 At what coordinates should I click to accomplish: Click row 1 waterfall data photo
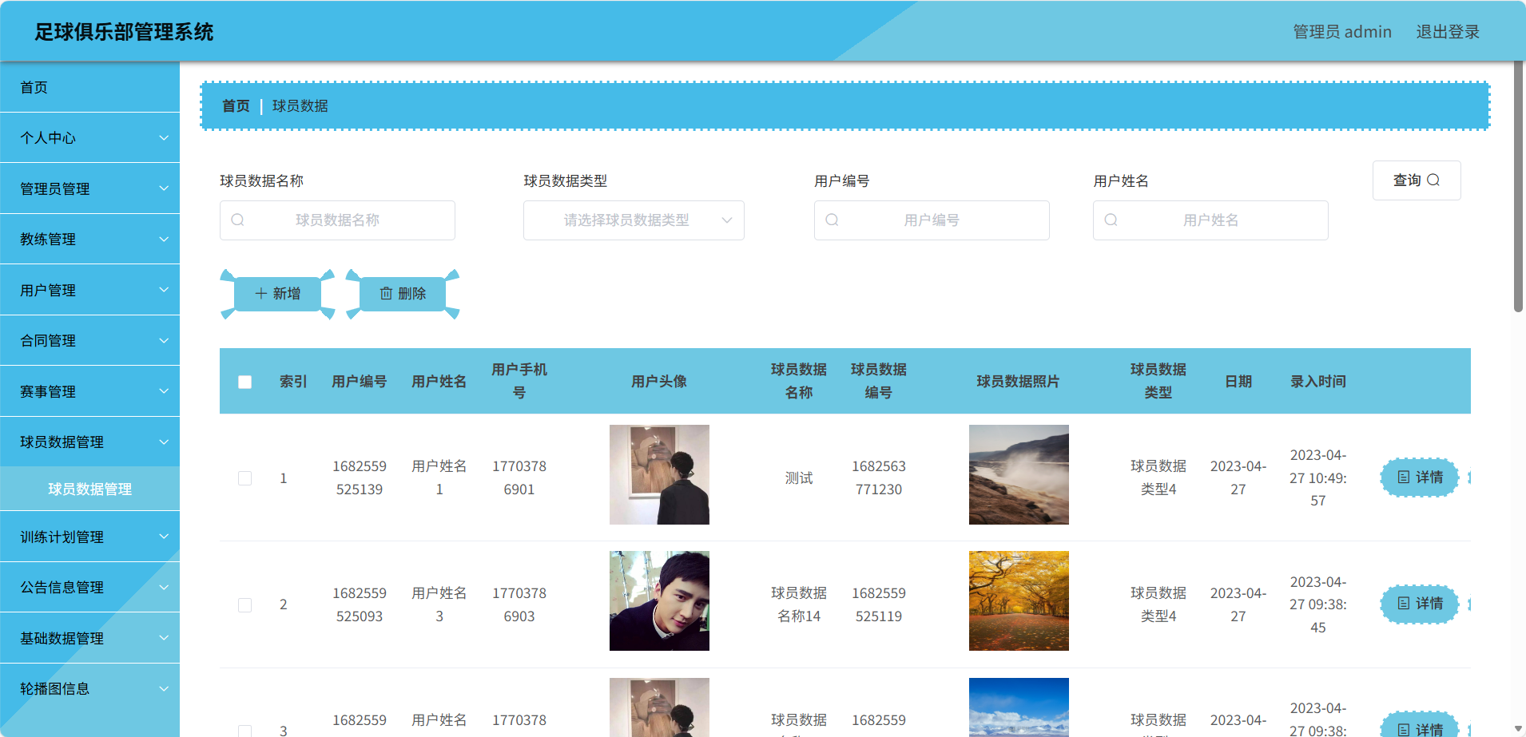1019,474
